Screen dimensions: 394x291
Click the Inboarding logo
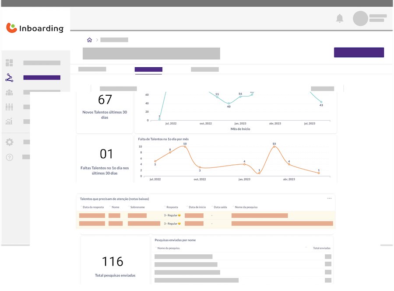[35, 28]
